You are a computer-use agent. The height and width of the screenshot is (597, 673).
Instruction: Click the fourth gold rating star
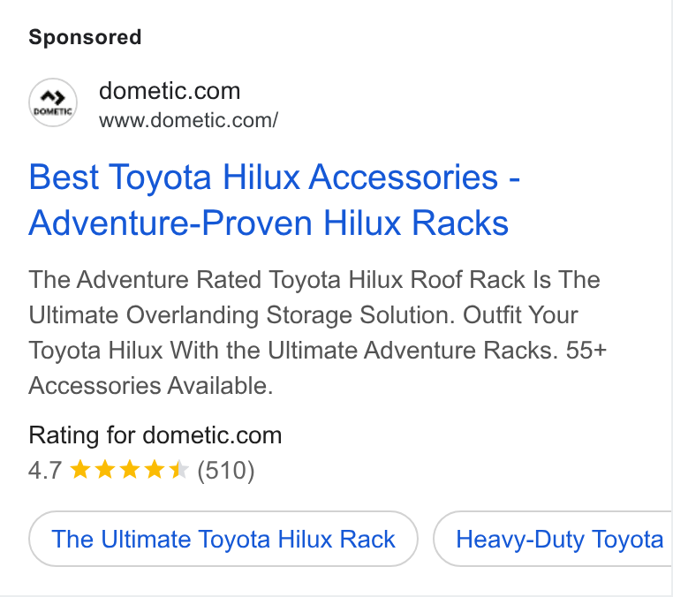155,469
